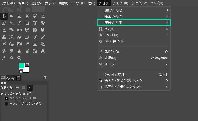Select the Text tool A icon
The width and height of the screenshot is (198, 121).
[43, 51]
